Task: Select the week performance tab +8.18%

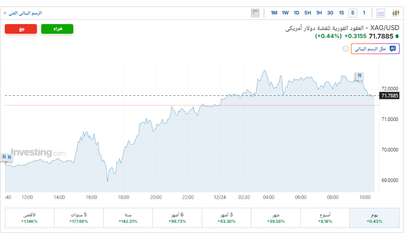Action: pyautogui.click(x=325, y=217)
